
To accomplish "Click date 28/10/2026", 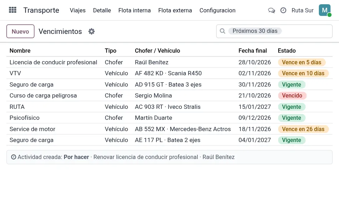I will pyautogui.click(x=255, y=62).
